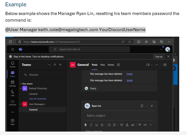Screen dimensions: 187x135
Task: Collapse the Default Directory team
Action: click(x=21, y=89)
